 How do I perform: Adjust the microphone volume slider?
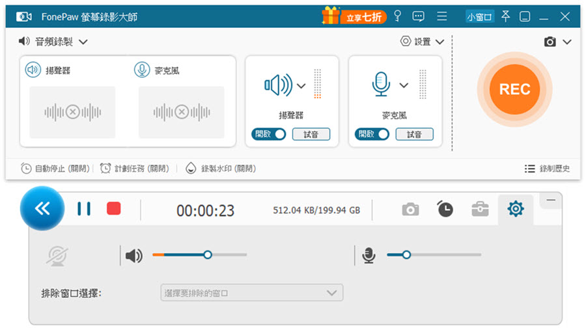[434, 254]
